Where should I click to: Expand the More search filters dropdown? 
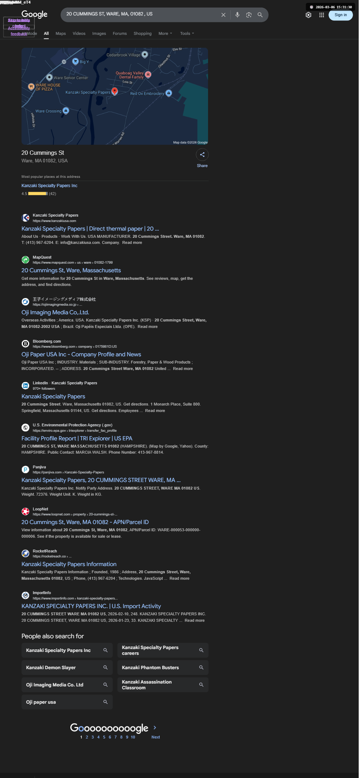pyautogui.click(x=165, y=33)
